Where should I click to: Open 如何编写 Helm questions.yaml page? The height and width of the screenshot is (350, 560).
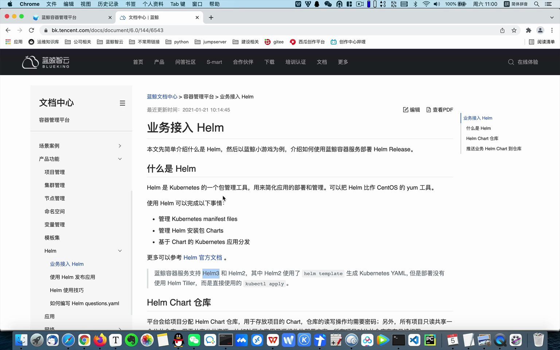85,303
